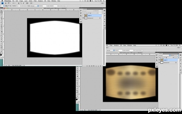The height and width of the screenshot is (114, 182).
Task: Click new layer icon in upper-left Layers panel
Action: 98,66
